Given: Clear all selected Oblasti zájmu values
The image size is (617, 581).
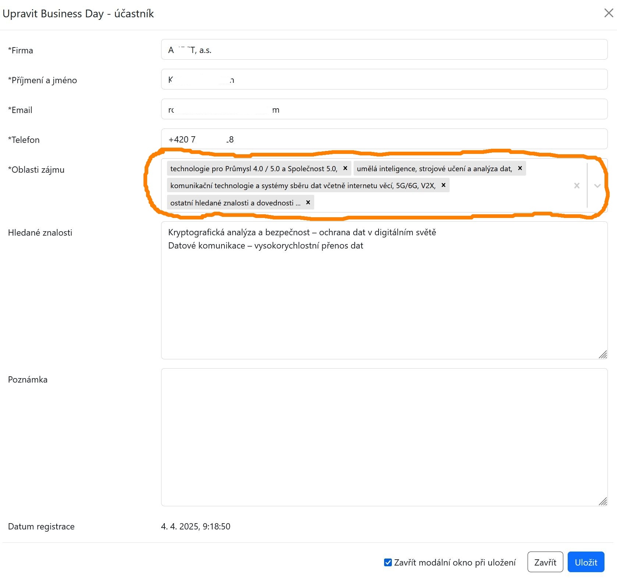Looking at the screenshot, I should pos(577,186).
